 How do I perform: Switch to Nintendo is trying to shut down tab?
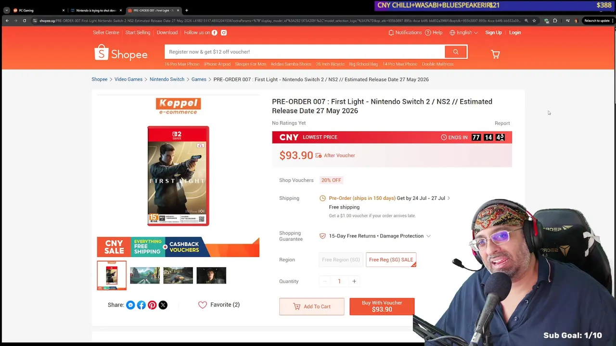coord(96,10)
